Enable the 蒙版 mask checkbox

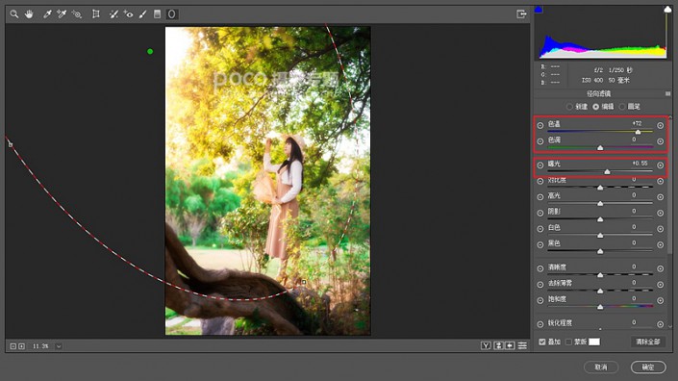tap(568, 342)
